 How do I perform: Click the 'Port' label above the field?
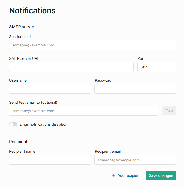[141, 58]
